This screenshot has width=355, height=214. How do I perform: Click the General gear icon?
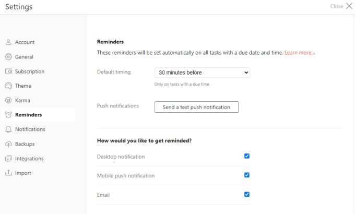8,57
